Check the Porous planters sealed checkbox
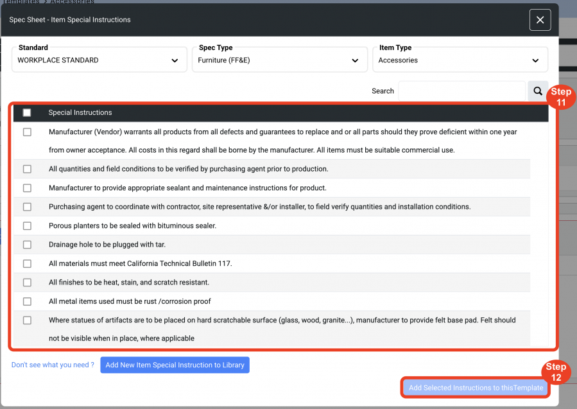 coord(27,225)
